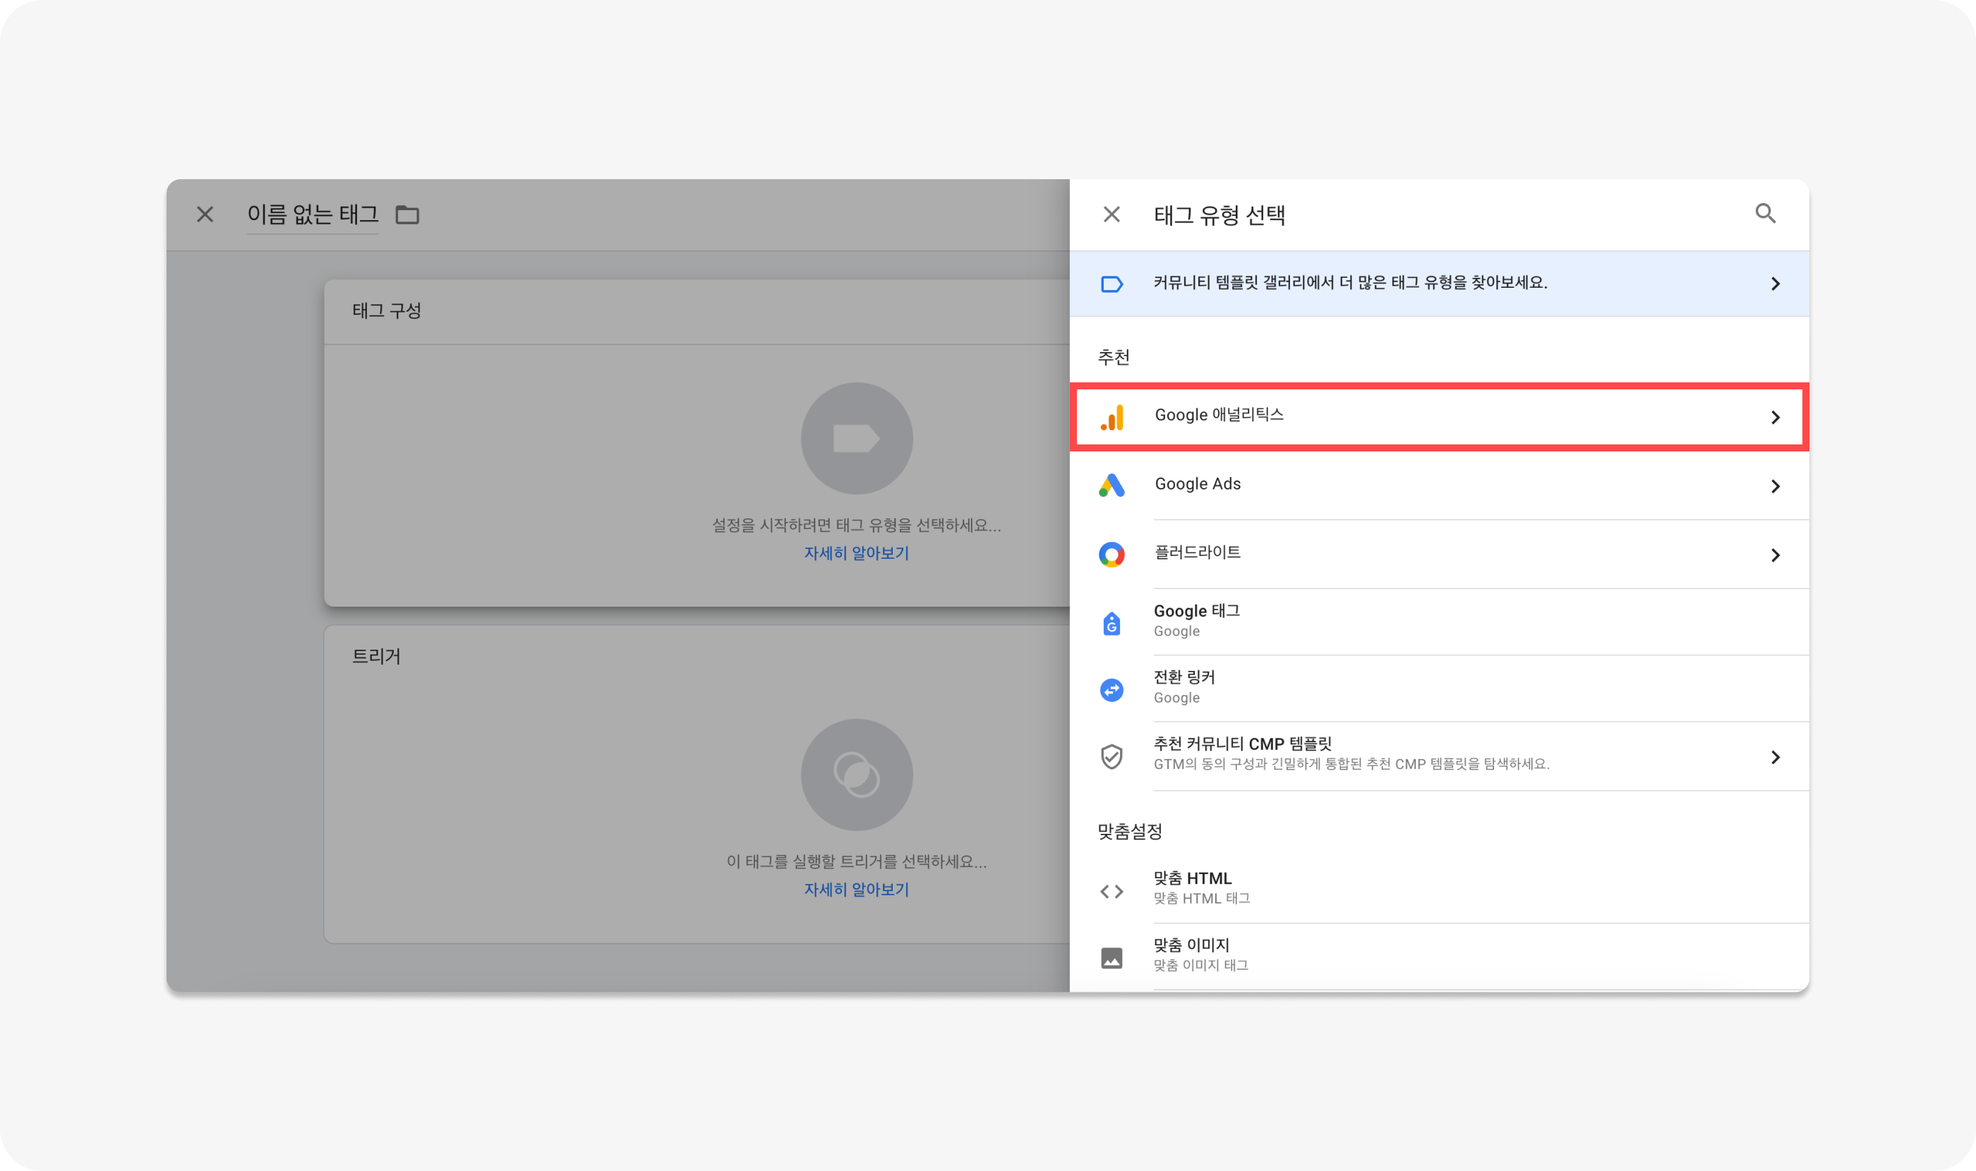Expand the Google Ads chevron

pos(1775,486)
